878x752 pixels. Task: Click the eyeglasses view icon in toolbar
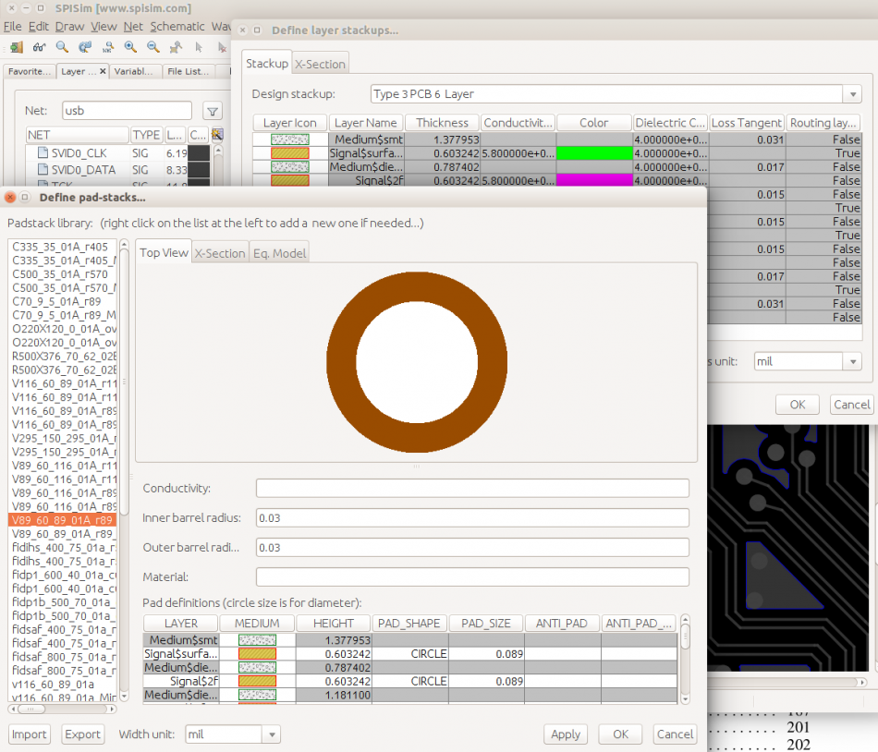(39, 47)
